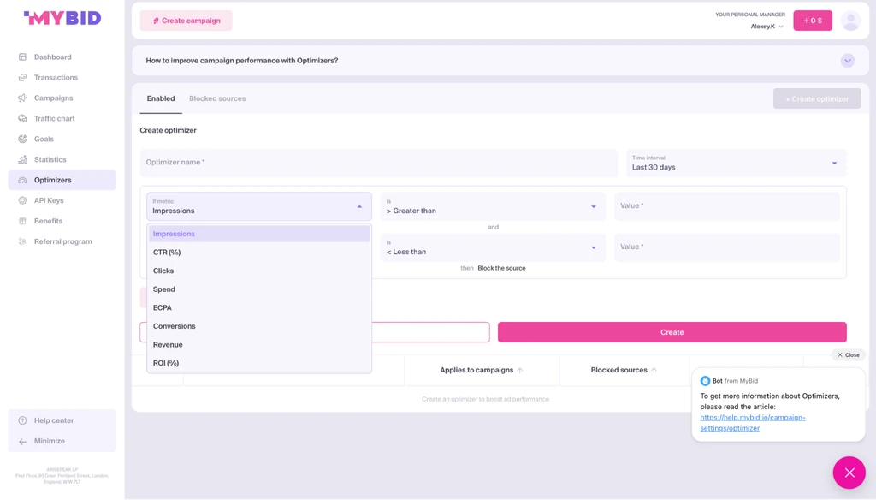Screen dimensions: 876x500
Task: Select Clicks from metric list
Action: click(x=258, y=271)
